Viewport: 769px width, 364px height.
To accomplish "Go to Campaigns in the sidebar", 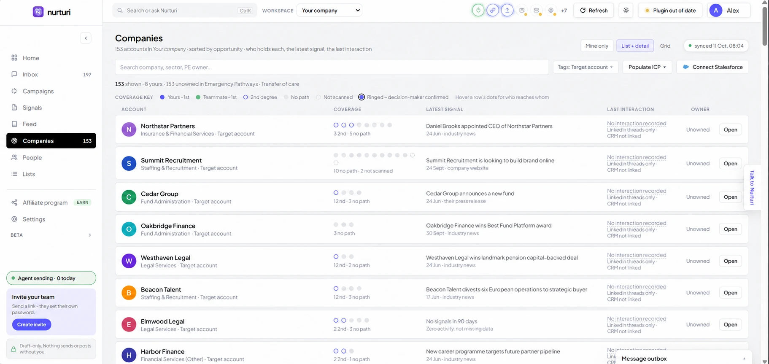I will tap(51, 91).
